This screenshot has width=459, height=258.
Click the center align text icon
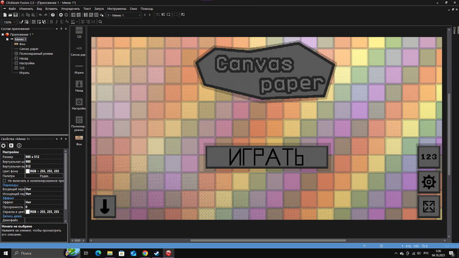coord(83,22)
